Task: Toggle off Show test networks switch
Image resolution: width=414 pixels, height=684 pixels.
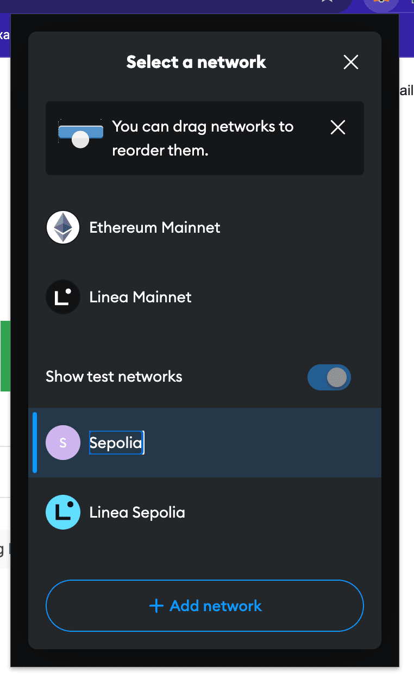Action: [x=329, y=377]
